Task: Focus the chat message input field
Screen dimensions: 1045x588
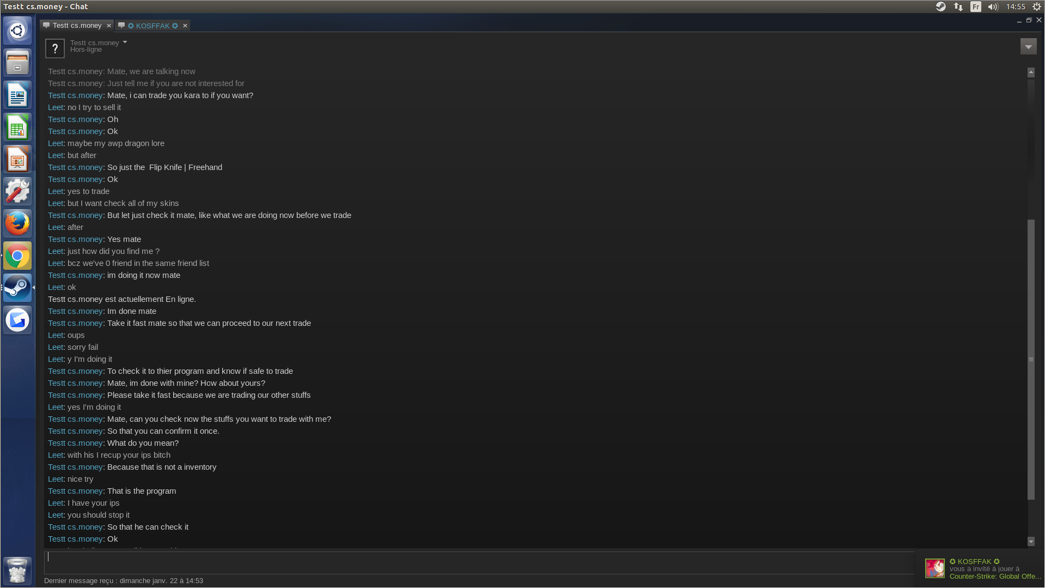Action: [479, 562]
